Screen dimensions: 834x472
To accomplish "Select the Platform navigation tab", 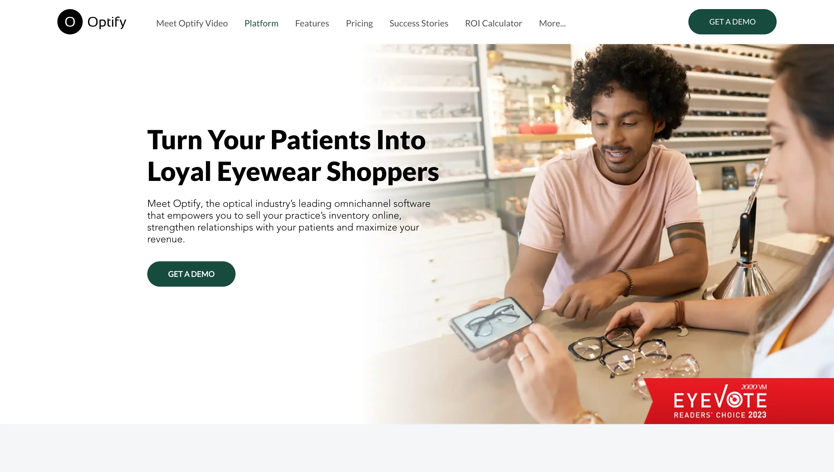I will pos(261,23).
